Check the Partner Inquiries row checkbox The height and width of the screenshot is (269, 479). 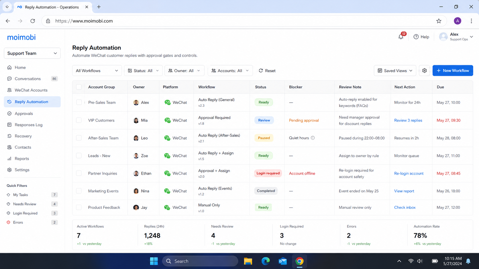[x=79, y=173]
